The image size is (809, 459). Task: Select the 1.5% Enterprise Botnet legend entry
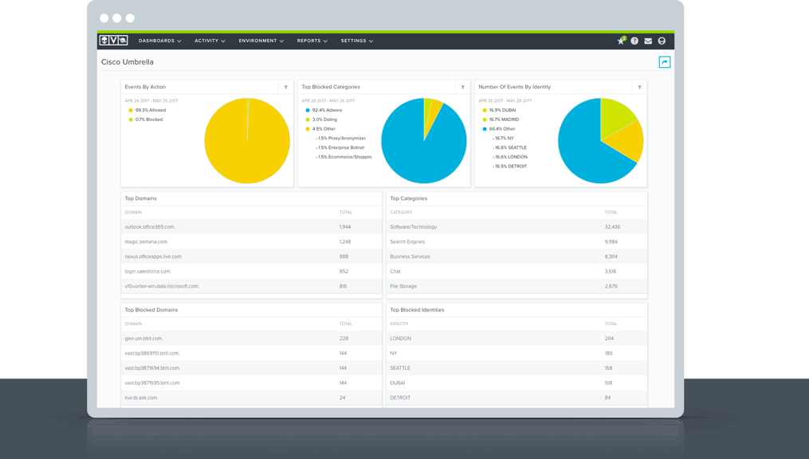click(340, 147)
